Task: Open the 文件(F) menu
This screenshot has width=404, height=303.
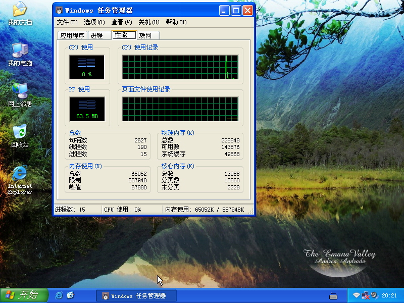Action: 67,22
